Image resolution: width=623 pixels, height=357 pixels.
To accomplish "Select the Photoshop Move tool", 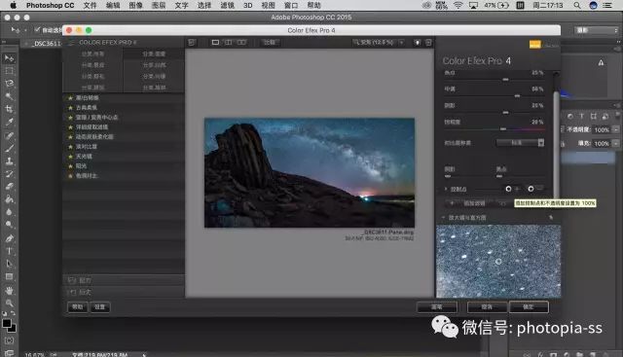I will point(9,58).
